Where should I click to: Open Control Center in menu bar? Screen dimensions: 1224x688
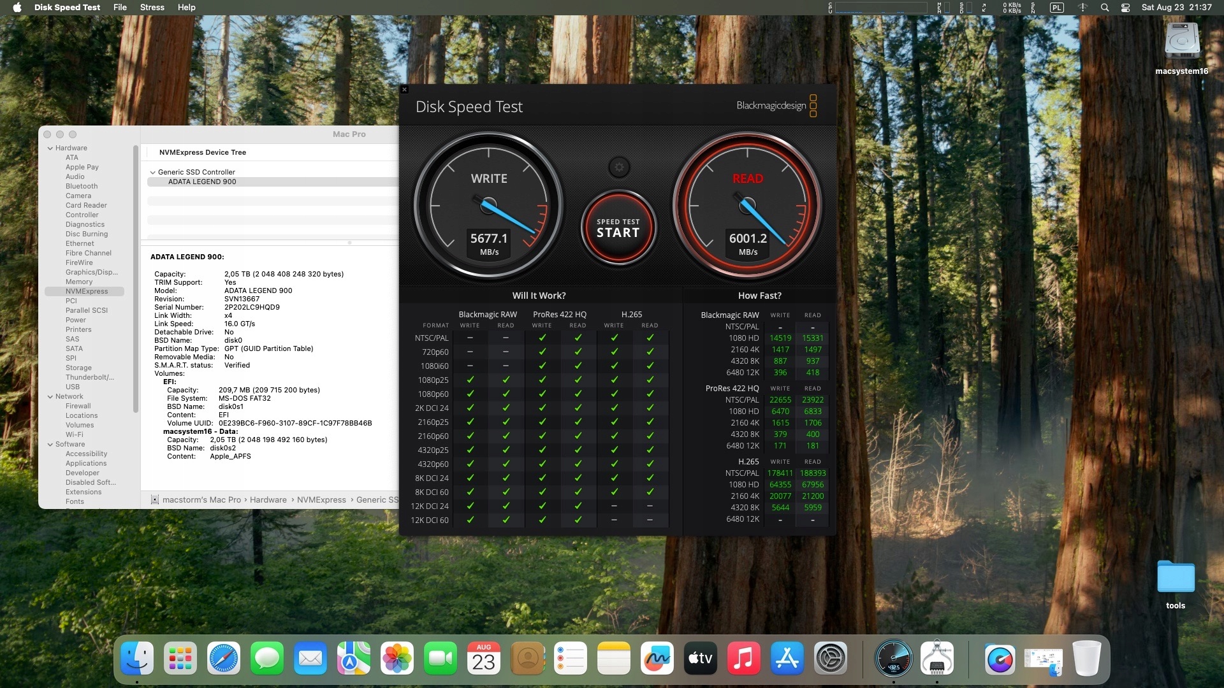point(1125,8)
